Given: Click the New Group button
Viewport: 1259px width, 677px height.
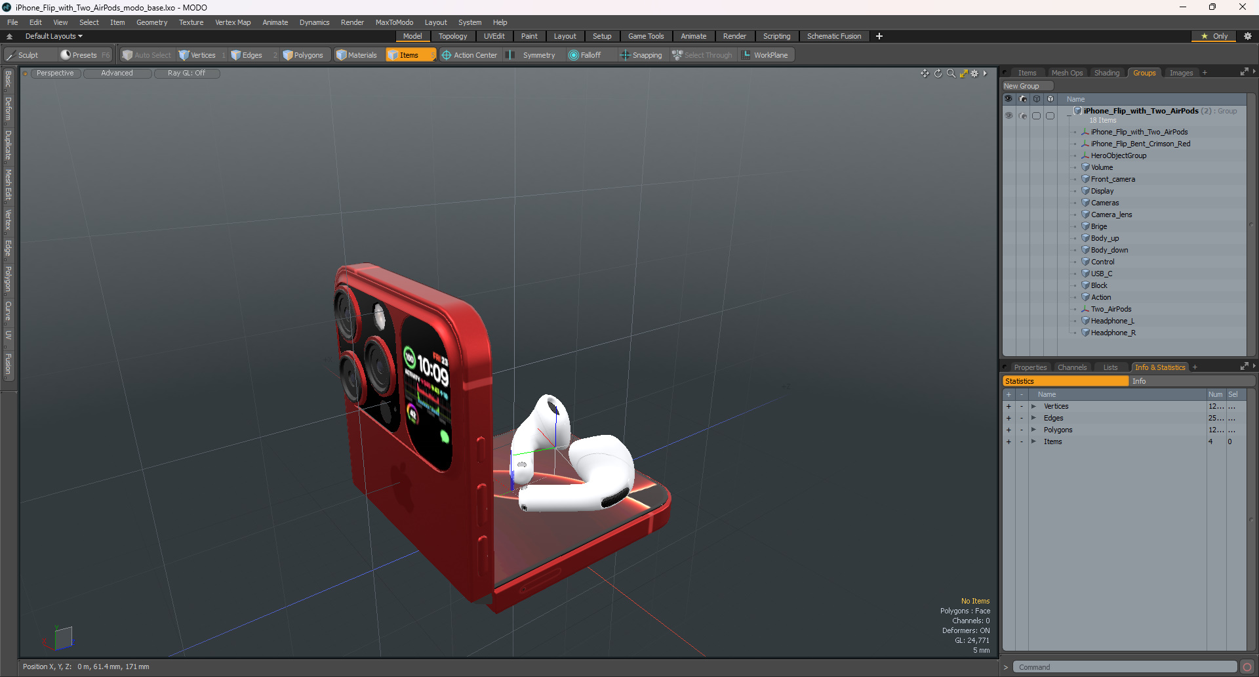Looking at the screenshot, I should (1027, 86).
